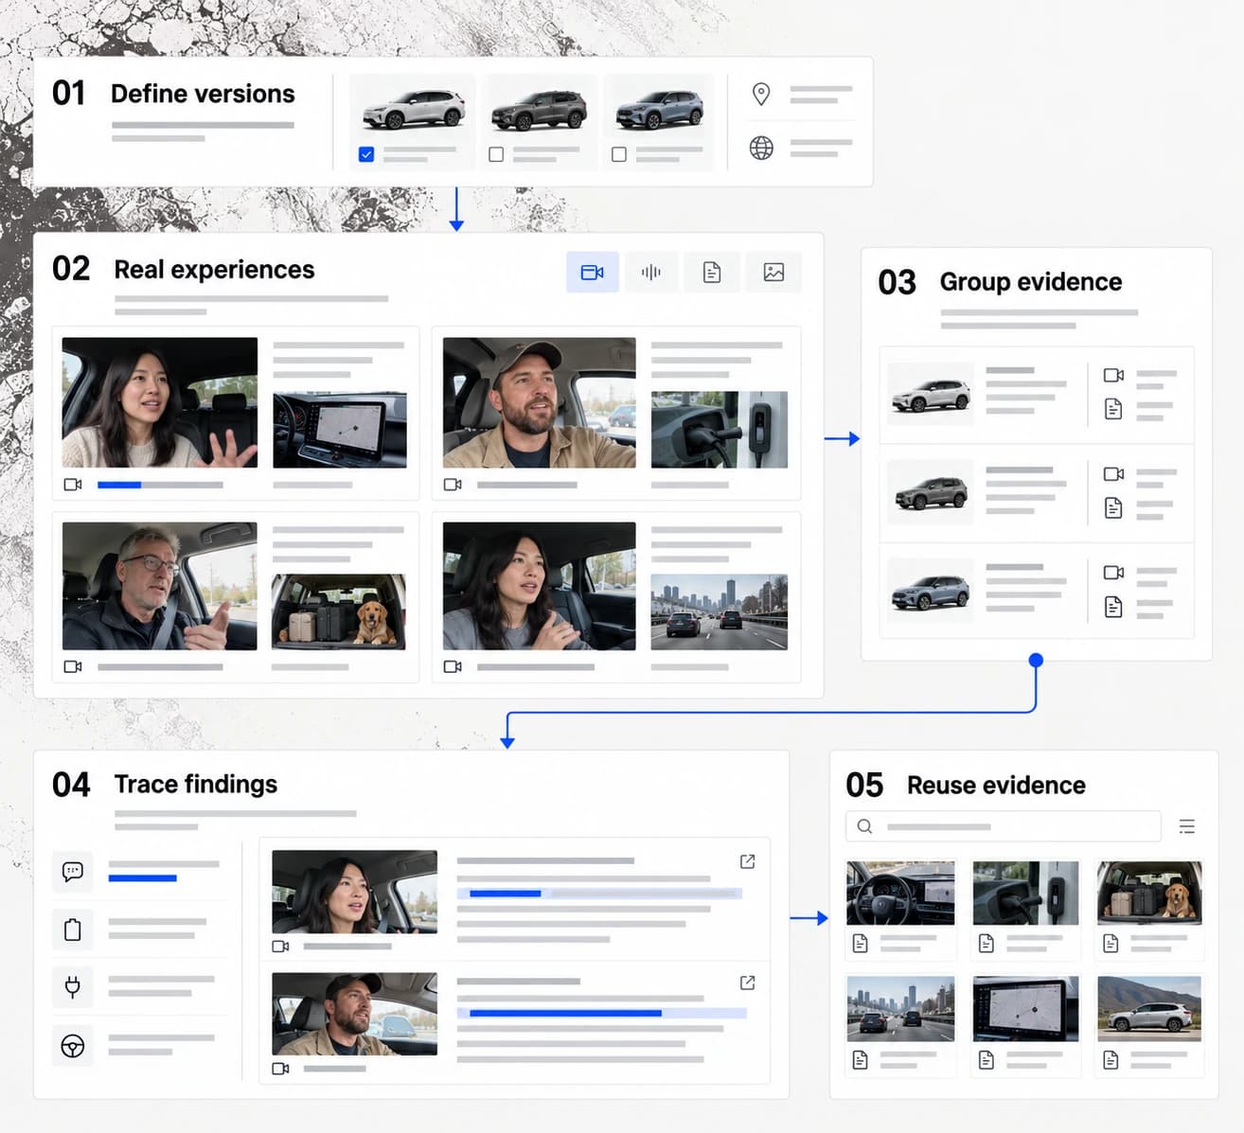Click the list filter icon in Reuse evidence
The width and height of the screenshot is (1244, 1133).
pyautogui.click(x=1186, y=826)
